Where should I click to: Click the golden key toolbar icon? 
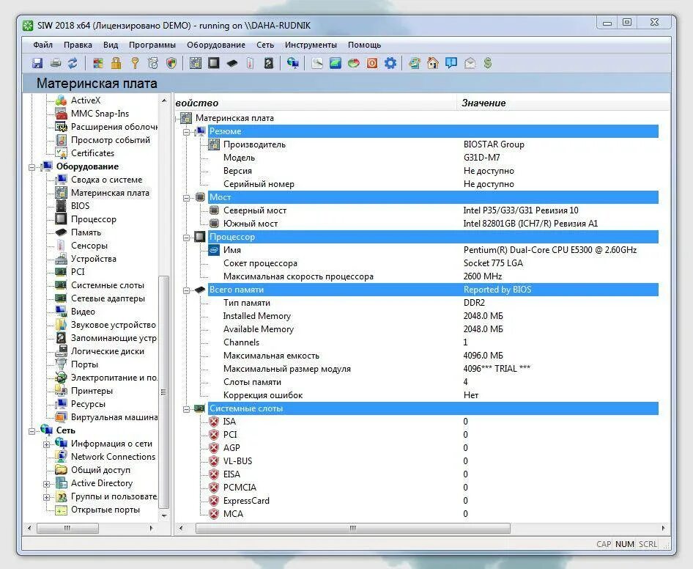(x=135, y=63)
